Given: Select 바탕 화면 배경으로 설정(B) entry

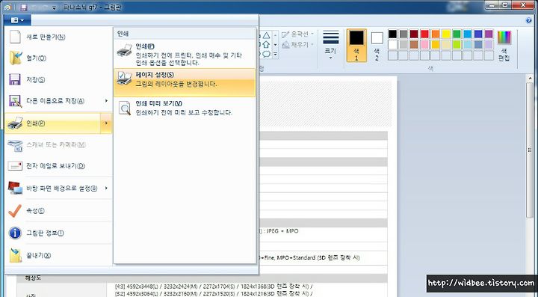Looking at the screenshot, I should pos(53,189).
